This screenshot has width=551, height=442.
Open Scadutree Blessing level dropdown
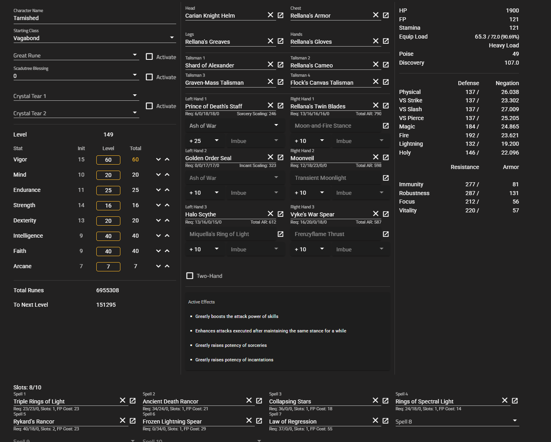point(76,76)
